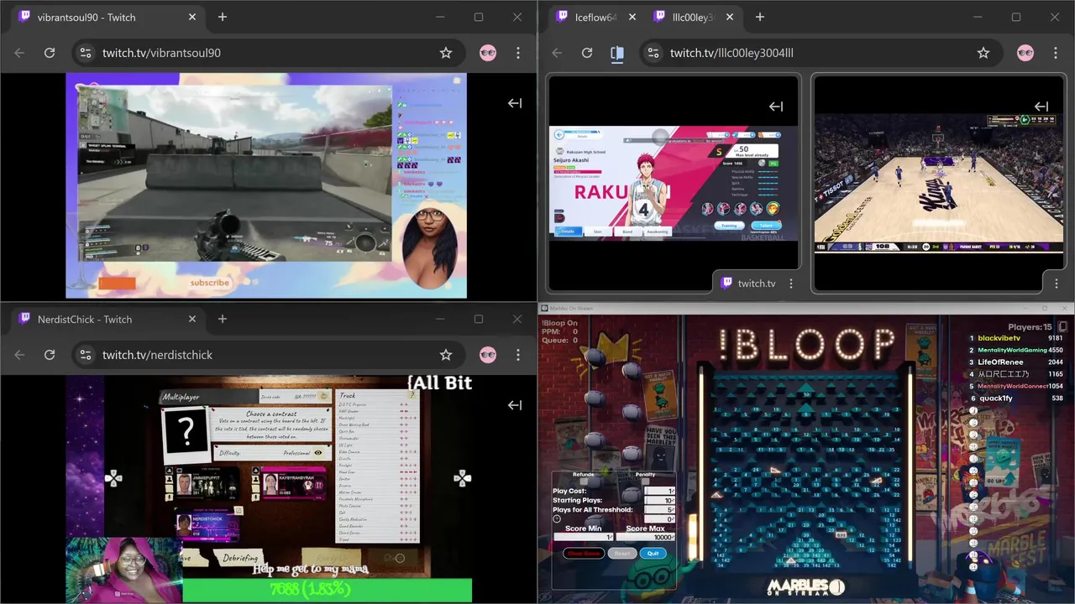This screenshot has width=1075, height=604.
Task: Open profile avatar in split-view window
Action: (x=1025, y=53)
